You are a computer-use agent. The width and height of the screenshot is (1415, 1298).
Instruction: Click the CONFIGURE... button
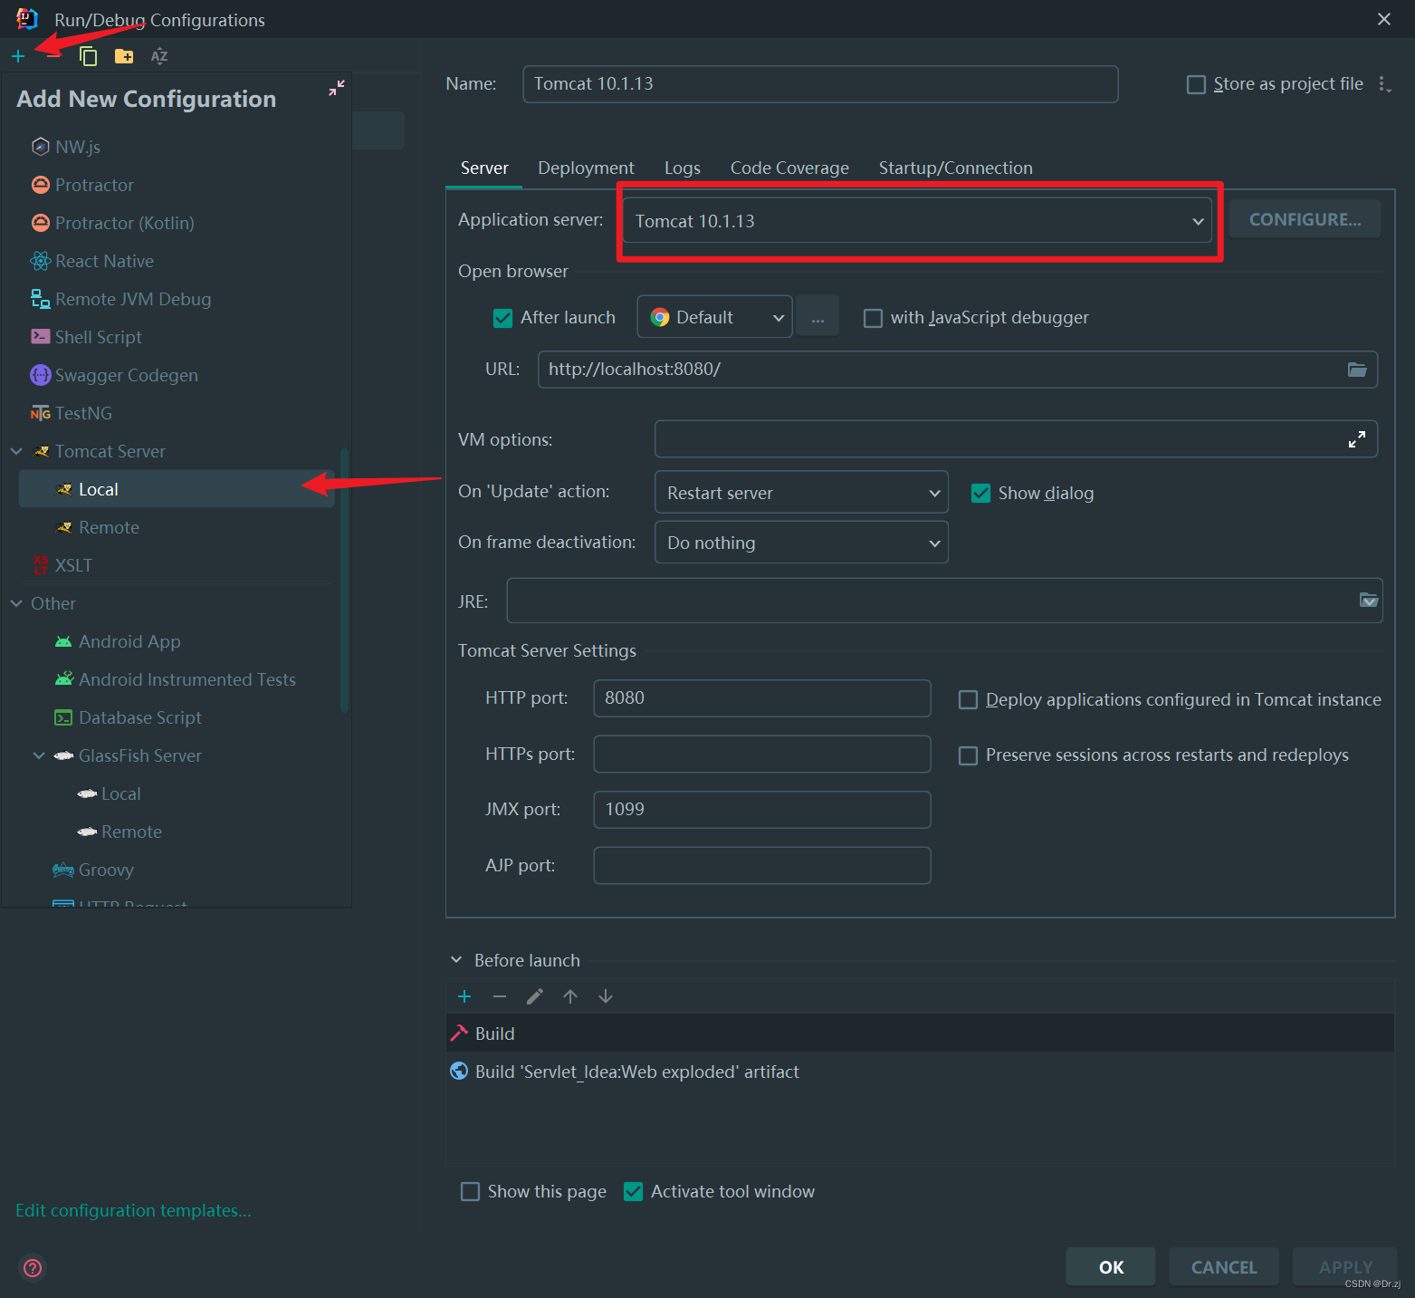pyautogui.click(x=1305, y=219)
